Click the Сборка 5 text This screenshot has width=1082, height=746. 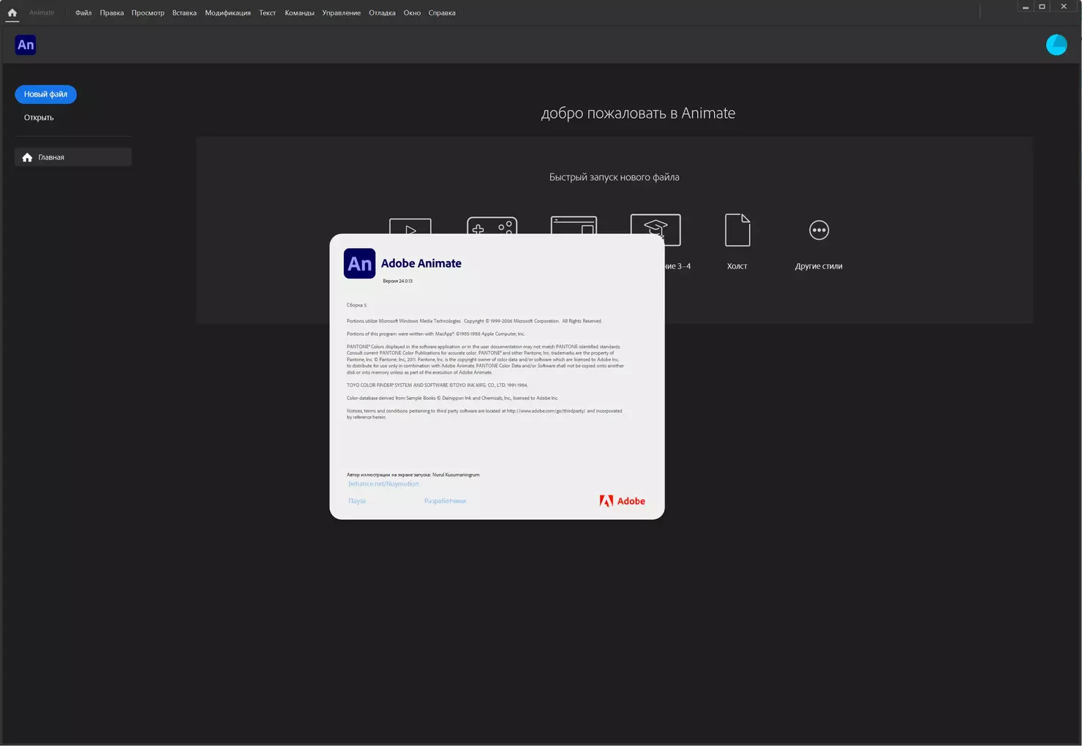pyautogui.click(x=356, y=305)
